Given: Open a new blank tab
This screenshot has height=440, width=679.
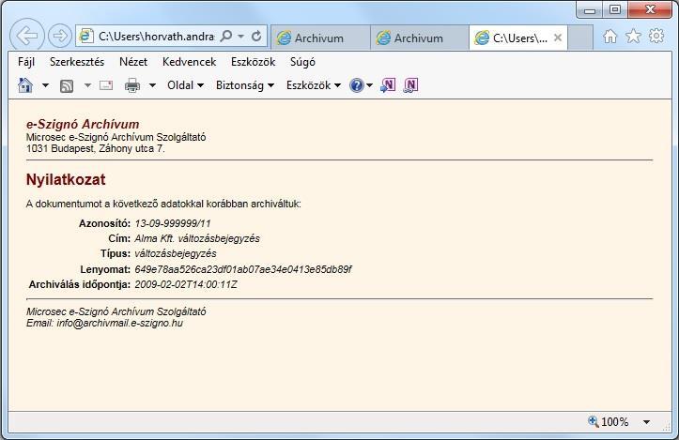Looking at the screenshot, I should pos(580,38).
